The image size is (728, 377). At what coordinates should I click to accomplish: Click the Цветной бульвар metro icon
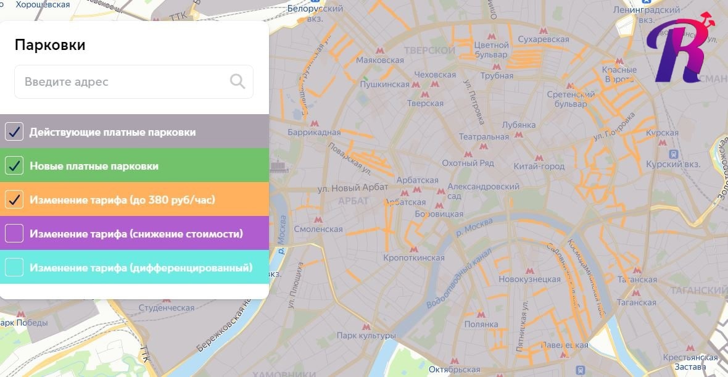coord(491,36)
